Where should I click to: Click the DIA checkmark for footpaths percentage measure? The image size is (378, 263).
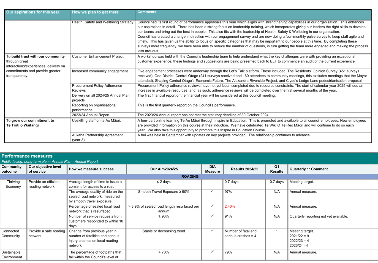coord(212,252)
